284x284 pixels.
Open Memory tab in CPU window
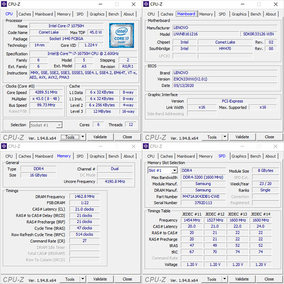[64, 14]
